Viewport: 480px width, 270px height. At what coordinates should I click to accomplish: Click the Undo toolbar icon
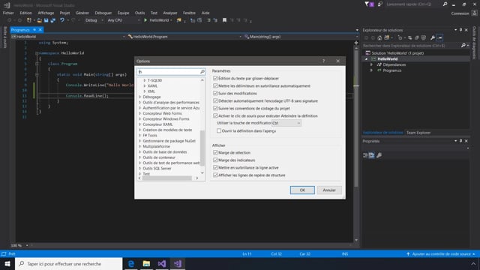(x=62, y=20)
